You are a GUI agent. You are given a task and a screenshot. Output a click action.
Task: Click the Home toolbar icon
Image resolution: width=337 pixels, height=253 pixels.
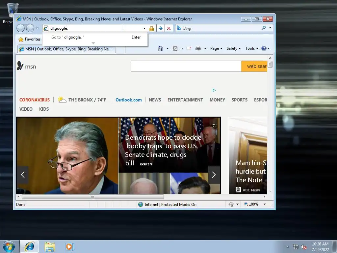(161, 48)
